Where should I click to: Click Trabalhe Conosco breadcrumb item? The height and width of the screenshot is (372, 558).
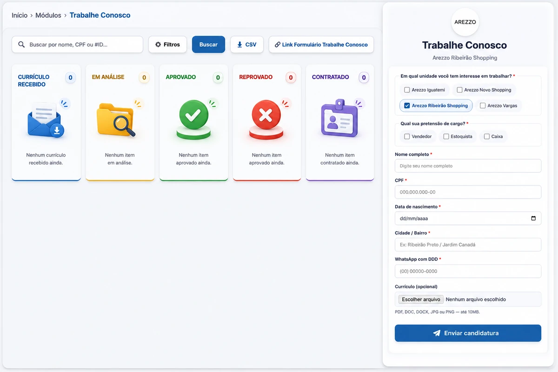tap(100, 15)
